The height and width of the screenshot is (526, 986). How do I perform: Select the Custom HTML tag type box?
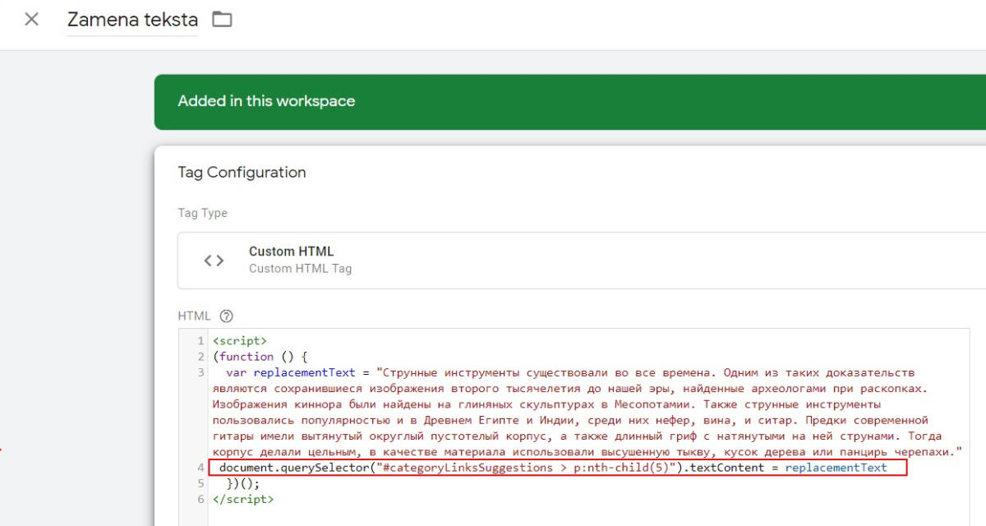pos(582,261)
